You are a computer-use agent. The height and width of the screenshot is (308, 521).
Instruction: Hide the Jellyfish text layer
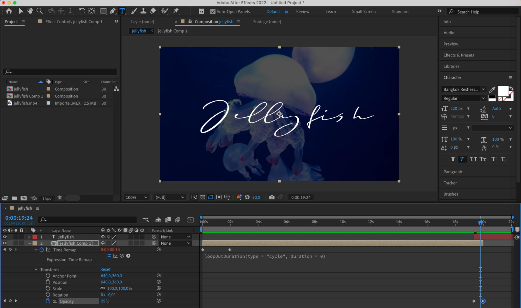click(x=5, y=237)
